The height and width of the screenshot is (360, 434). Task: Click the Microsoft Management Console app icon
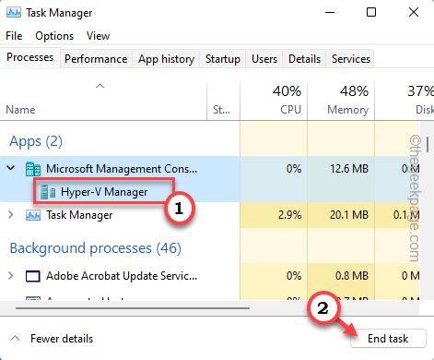point(33,169)
